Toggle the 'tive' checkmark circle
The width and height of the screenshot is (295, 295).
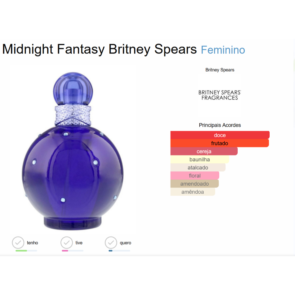pos(67,243)
